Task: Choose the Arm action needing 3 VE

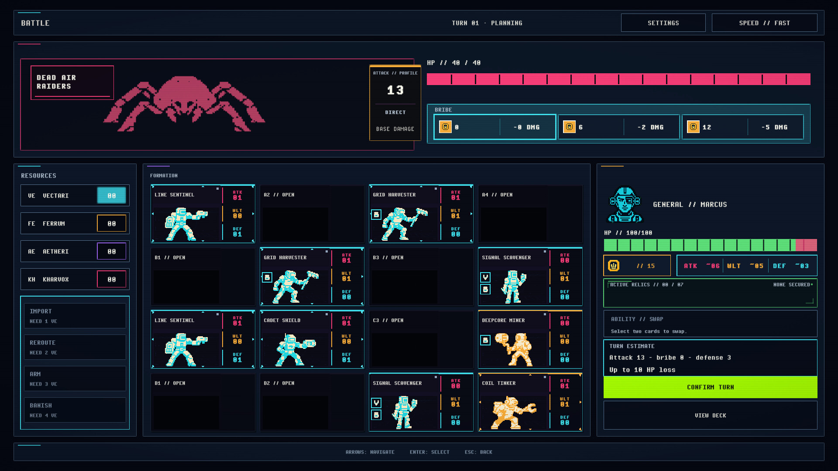Action: (75, 379)
